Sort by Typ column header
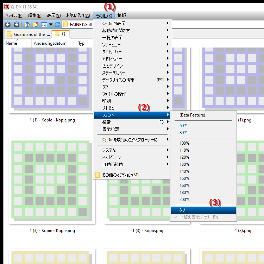The height and width of the screenshot is (264, 264). coord(81,43)
